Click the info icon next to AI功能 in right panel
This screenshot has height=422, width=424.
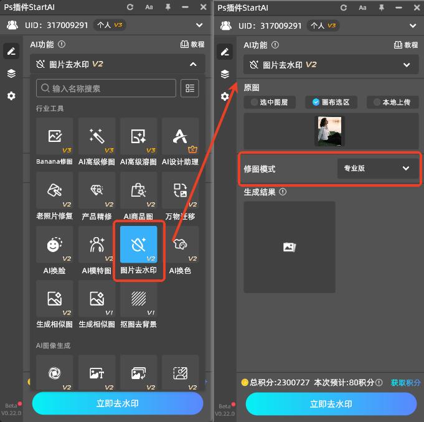(x=275, y=45)
